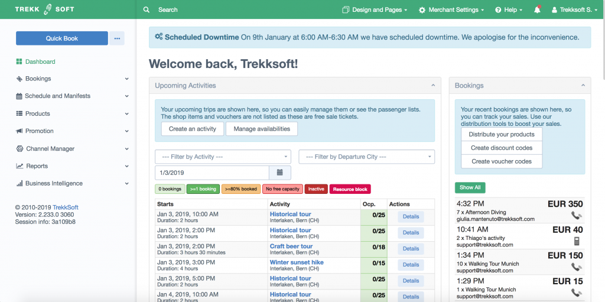This screenshot has height=302, width=605.
Task: Click the notification bell icon
Action: click(537, 9)
